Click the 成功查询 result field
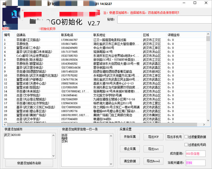The height and width of the screenshot is (169, 212). pyautogui.click(x=195, y=154)
